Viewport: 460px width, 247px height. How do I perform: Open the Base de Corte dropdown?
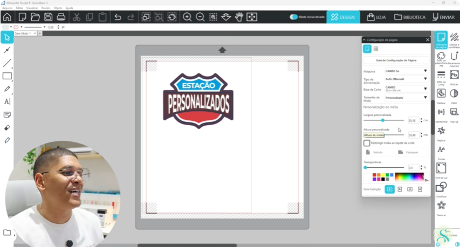point(406,88)
